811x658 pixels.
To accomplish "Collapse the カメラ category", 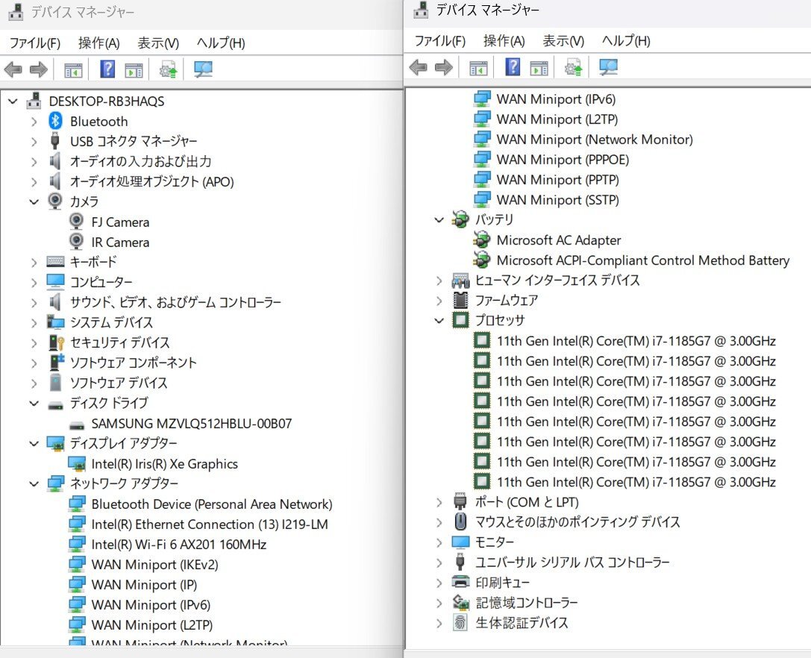I will pos(34,201).
